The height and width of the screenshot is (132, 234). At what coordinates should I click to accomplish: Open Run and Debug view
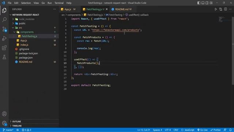click(4, 38)
